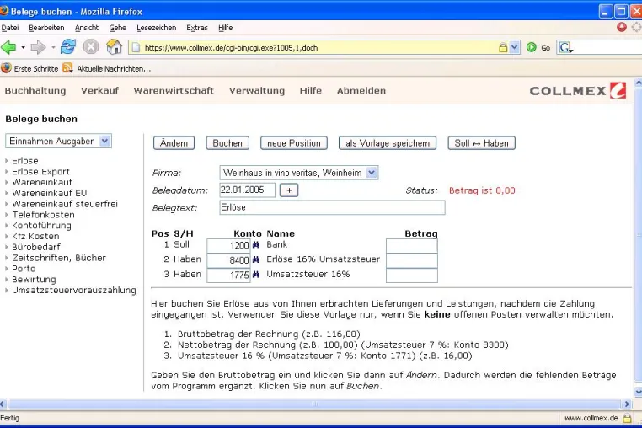Viewport: 642px width, 428px height.
Task: Click the red update notification icon
Action: click(622, 27)
